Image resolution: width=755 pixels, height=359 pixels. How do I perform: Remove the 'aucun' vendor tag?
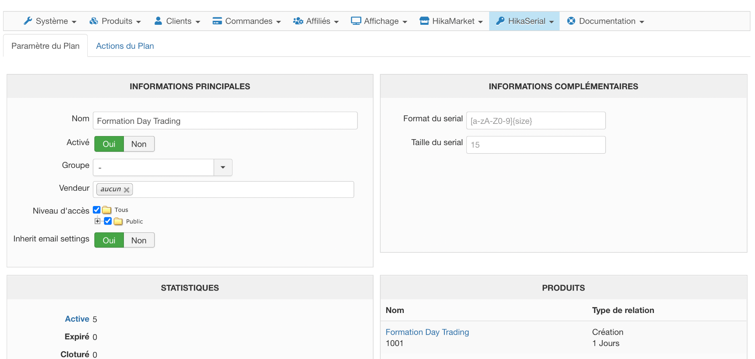pyautogui.click(x=127, y=190)
